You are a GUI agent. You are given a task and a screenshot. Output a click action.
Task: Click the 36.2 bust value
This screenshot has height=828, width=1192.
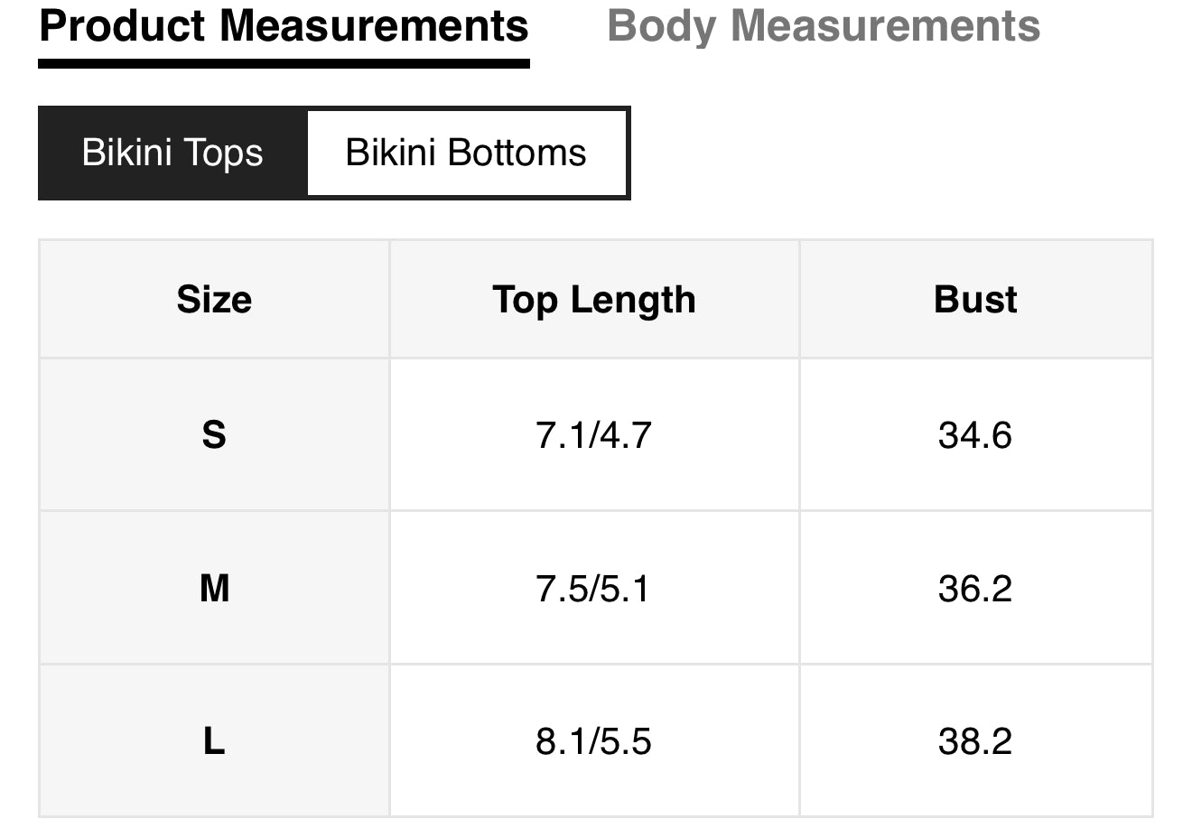click(x=975, y=589)
